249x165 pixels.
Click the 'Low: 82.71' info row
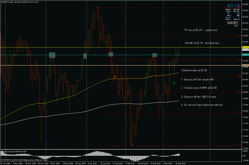click(x=232, y=12)
